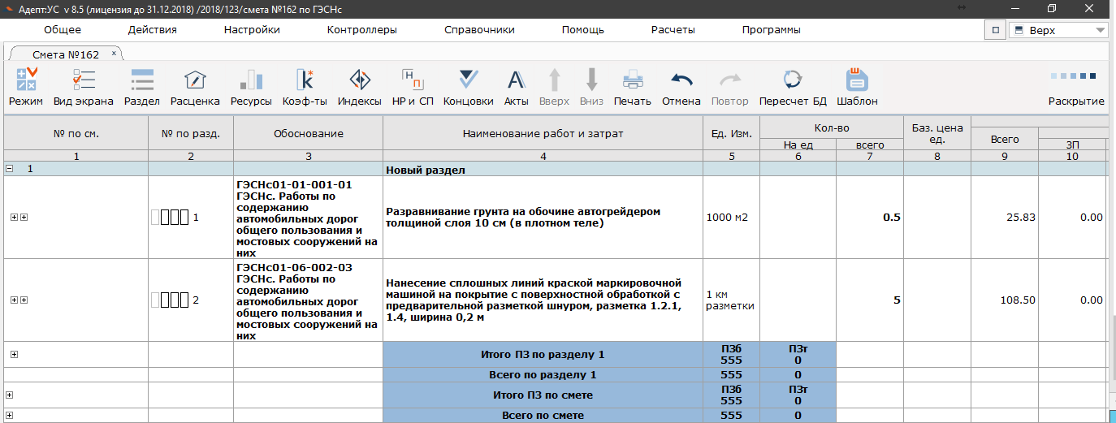Close the Смета №162 tab

(114, 53)
